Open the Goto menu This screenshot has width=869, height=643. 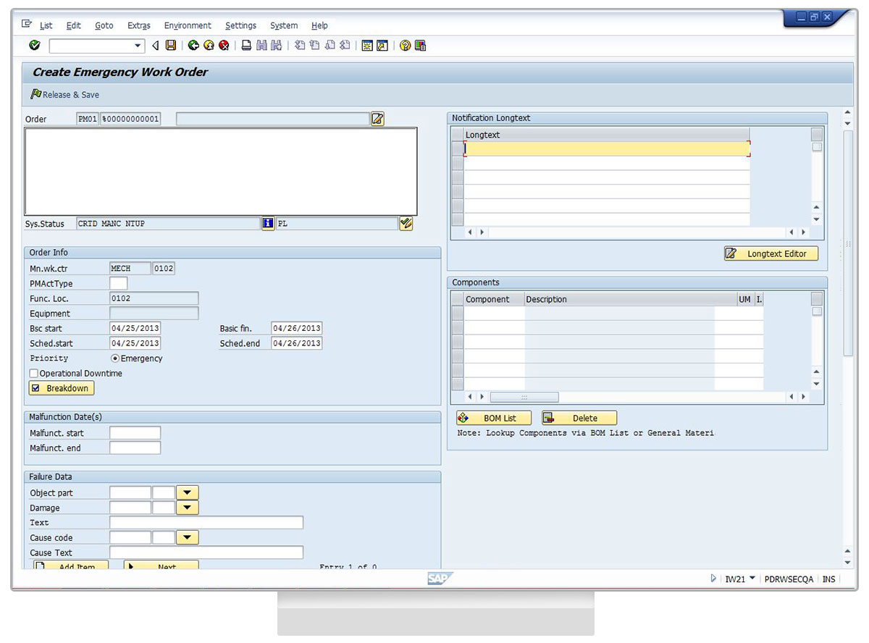[x=104, y=25]
